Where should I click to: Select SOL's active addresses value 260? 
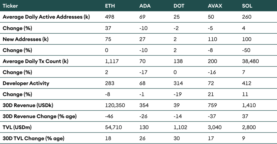pos(247,17)
